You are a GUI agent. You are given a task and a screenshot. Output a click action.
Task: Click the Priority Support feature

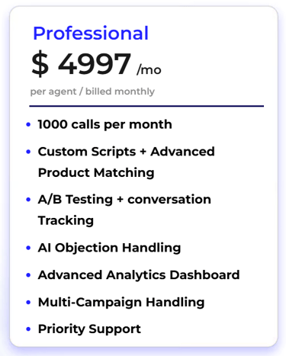coord(89,329)
